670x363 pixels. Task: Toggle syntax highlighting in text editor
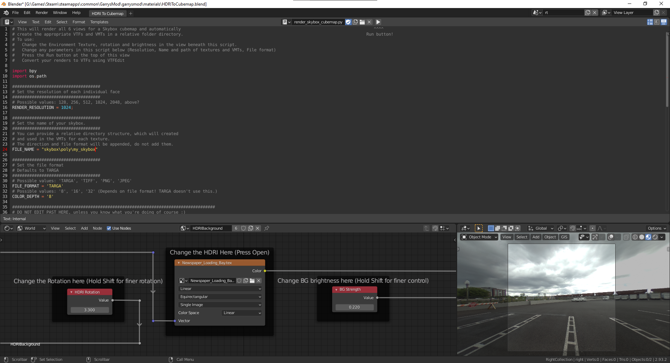[664, 22]
